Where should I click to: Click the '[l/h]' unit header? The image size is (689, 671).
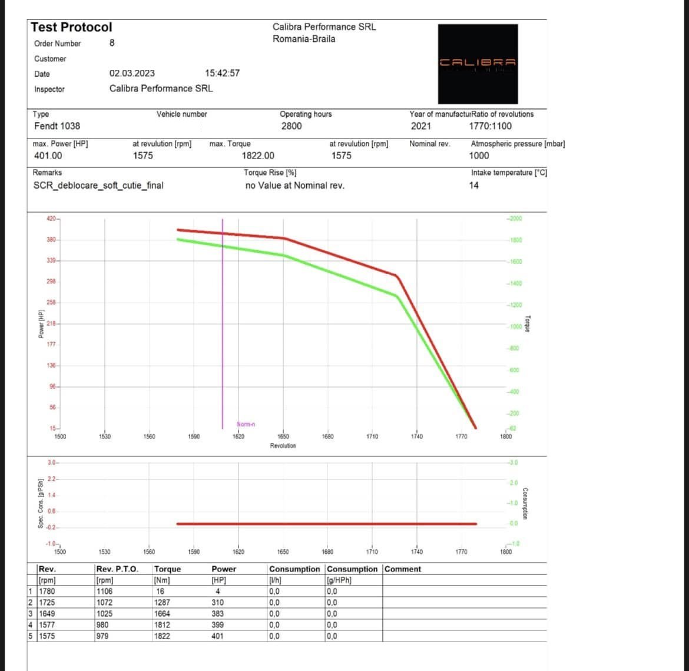point(275,580)
